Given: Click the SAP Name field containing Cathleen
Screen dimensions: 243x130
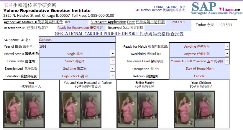Looking at the screenshot, I should [x=77, y=40].
